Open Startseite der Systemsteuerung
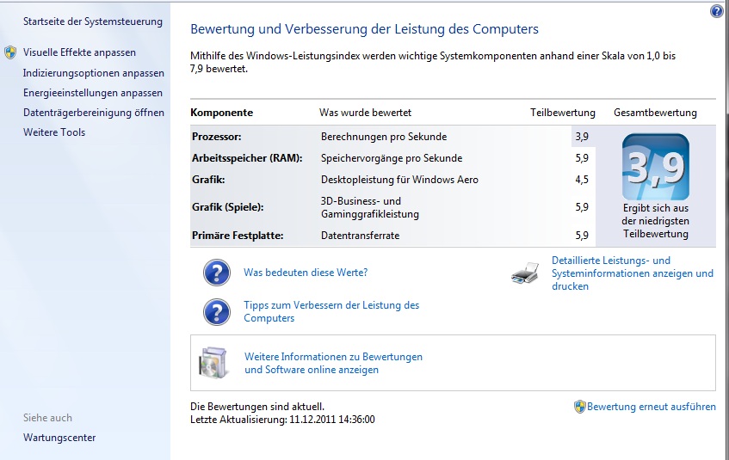Screen dimensions: 729x460 pos(93,21)
